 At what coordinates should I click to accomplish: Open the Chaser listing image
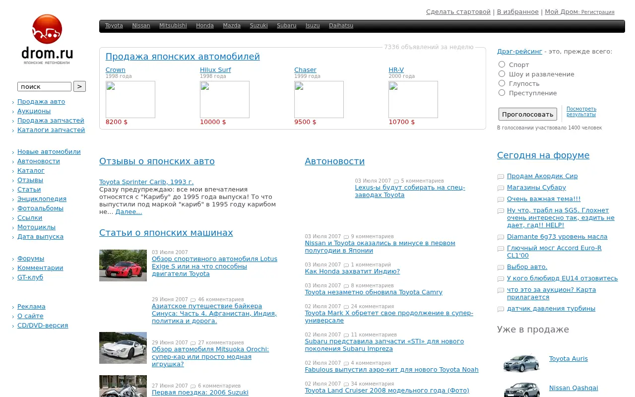click(x=319, y=99)
